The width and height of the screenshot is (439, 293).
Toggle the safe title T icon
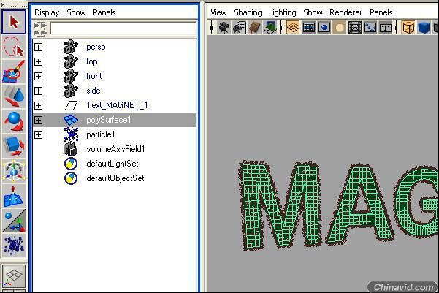click(386, 28)
